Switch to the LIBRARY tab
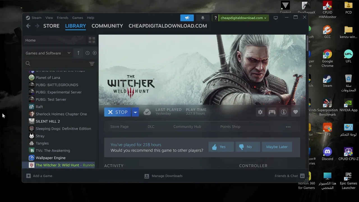 [x=75, y=26]
